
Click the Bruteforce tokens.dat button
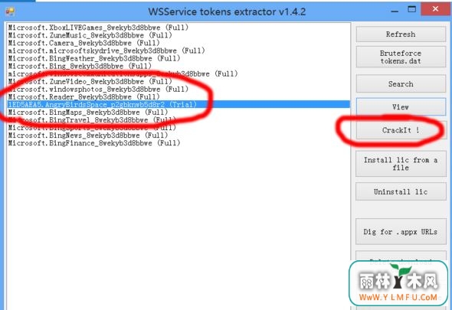coord(401,57)
